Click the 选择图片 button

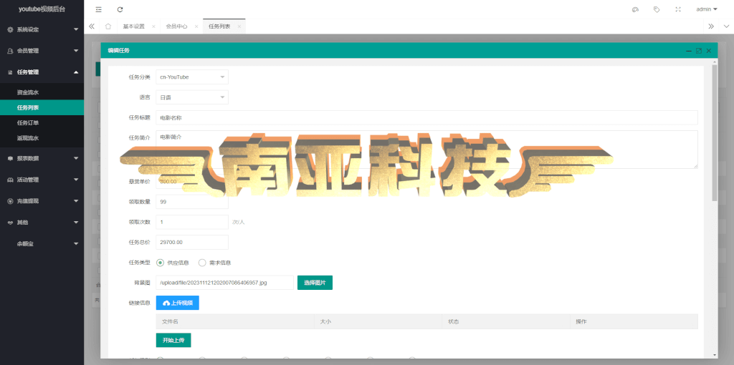pyautogui.click(x=315, y=283)
